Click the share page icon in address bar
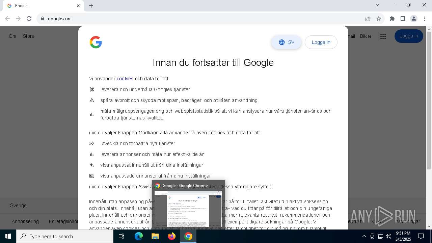This screenshot has width=432, height=243. tap(368, 19)
